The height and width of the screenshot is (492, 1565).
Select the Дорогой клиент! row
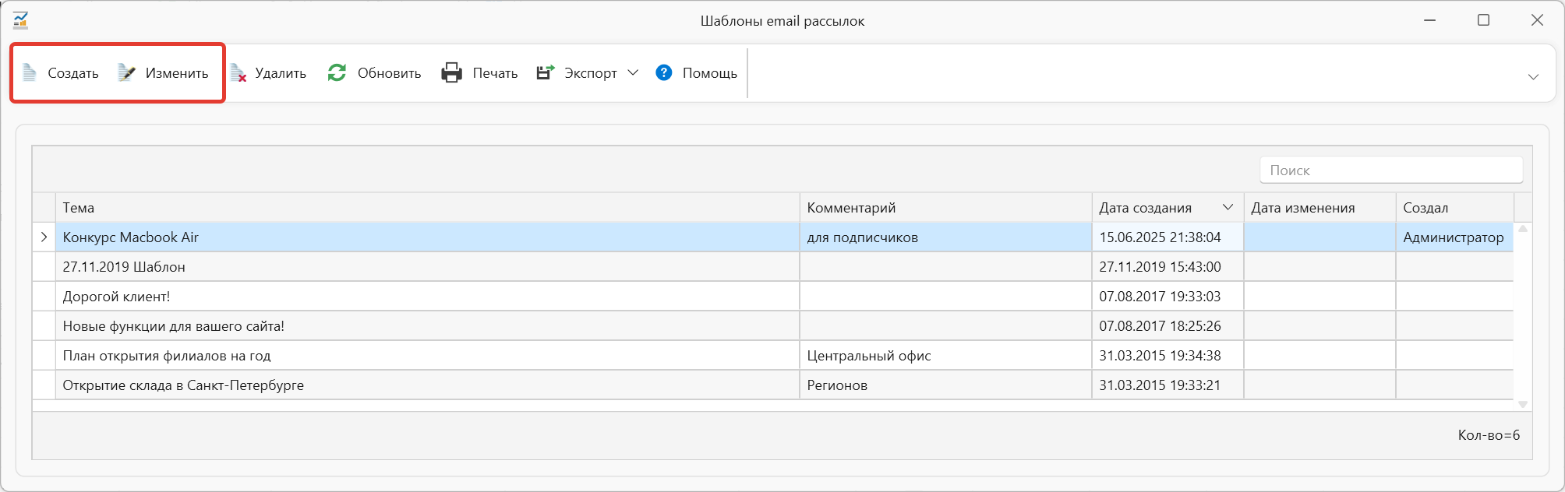(772, 297)
